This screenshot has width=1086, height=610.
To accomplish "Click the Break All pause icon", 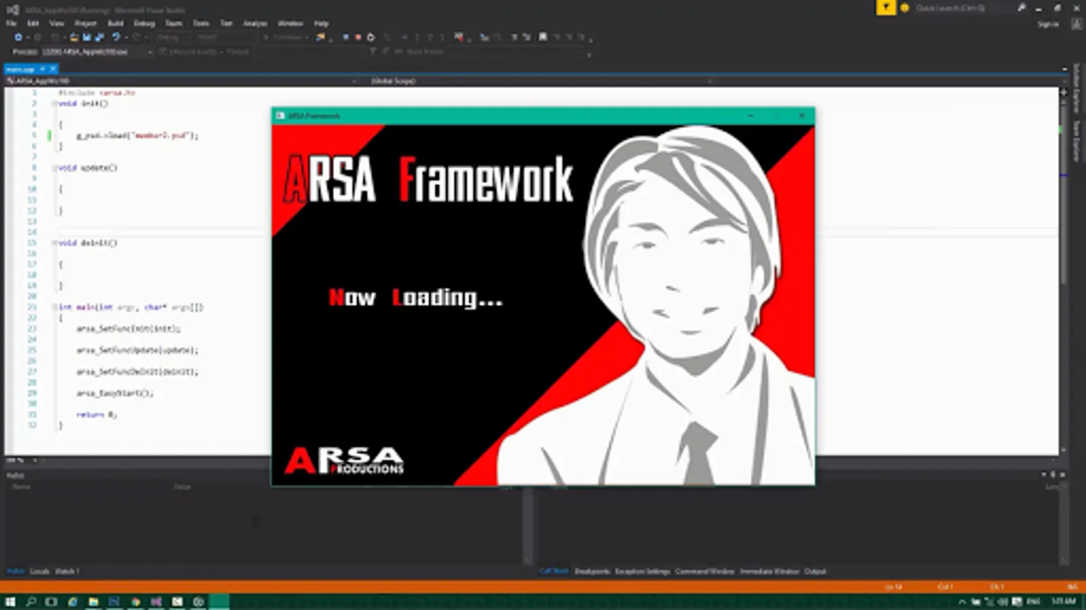I will (345, 37).
